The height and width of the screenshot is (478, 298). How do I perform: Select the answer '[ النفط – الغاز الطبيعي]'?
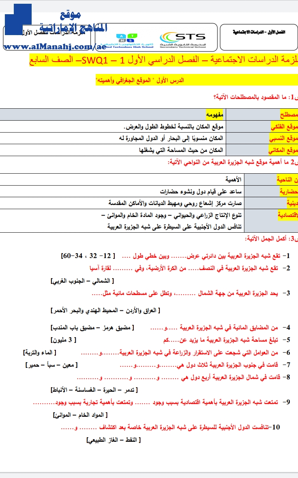[113, 440]
